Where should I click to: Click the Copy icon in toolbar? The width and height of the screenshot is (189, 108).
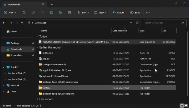tap(33, 12)
